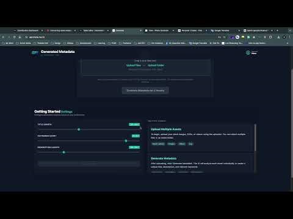Open the user profile avatar icon
This screenshot has width=293, height=219.
coord(248,53)
